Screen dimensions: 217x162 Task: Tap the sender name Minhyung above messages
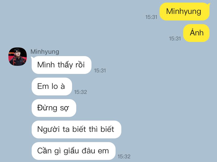[x=45, y=52]
